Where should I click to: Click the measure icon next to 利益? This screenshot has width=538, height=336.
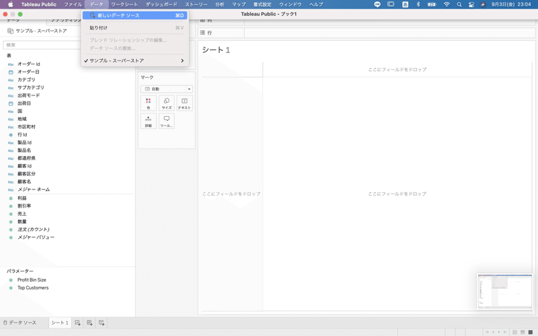[x=11, y=198]
